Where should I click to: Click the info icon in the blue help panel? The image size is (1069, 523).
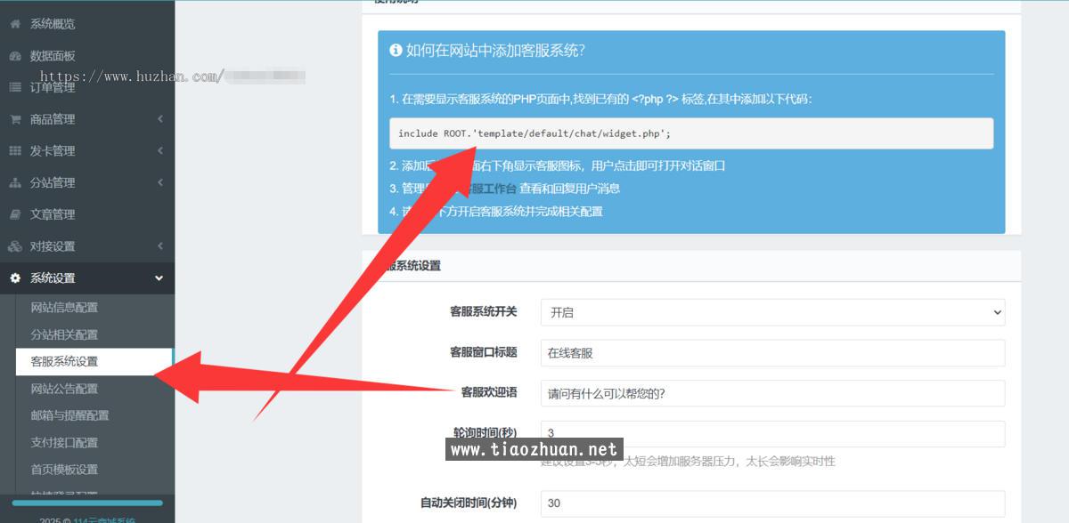pyautogui.click(x=396, y=51)
